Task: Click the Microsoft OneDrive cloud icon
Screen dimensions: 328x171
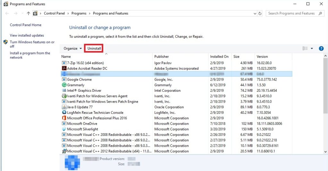Action: click(x=64, y=124)
